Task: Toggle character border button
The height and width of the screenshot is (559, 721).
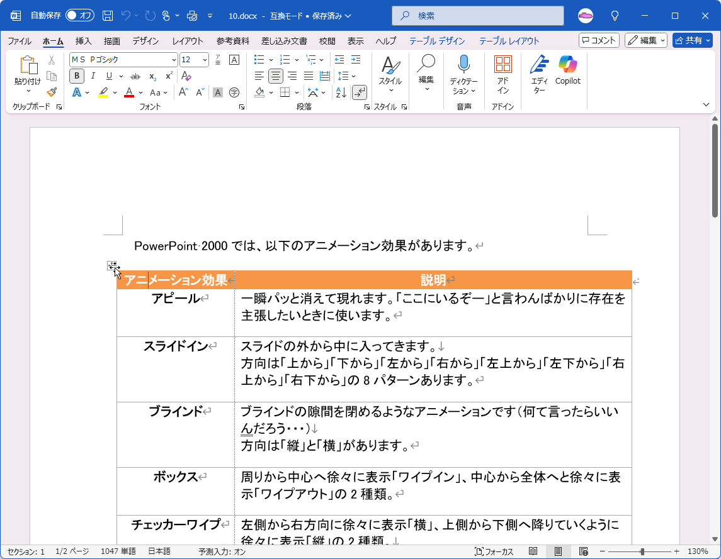Action: pos(234,60)
